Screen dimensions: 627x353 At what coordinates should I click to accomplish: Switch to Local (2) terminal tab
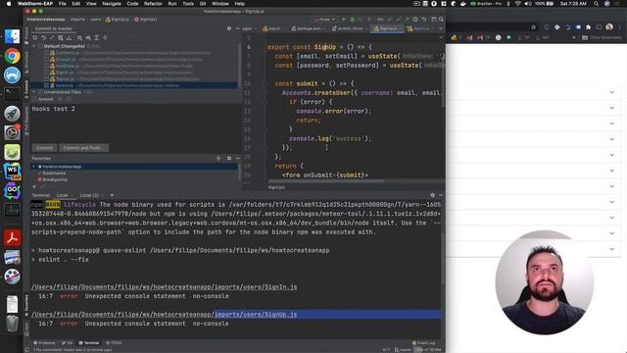pyautogui.click(x=89, y=195)
